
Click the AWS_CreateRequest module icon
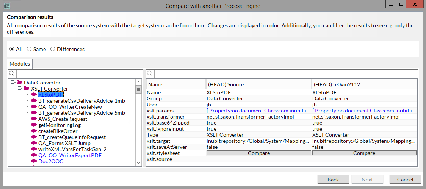34,119
